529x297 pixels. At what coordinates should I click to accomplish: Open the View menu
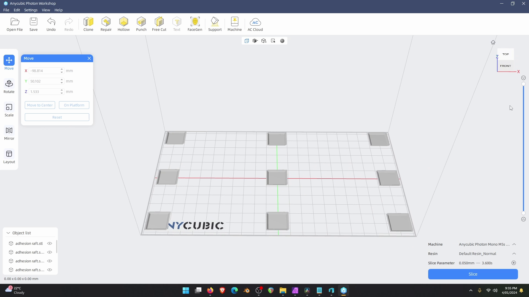pos(46,10)
